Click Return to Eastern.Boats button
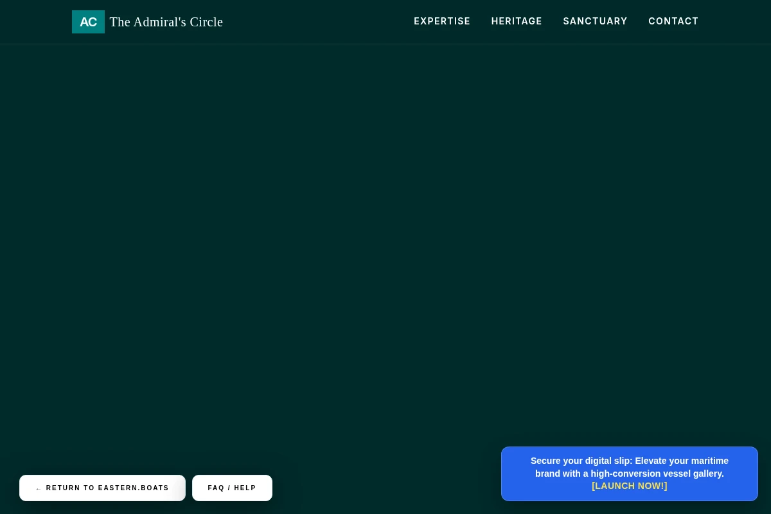771x514 pixels. (102, 488)
